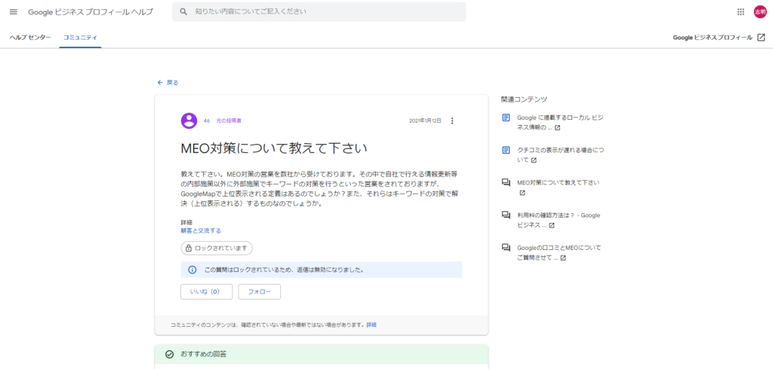Open related link 利用料の確認方法は？
This screenshot has width=773, height=369.
tap(559, 220)
